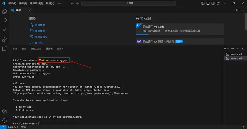Click the '$ cd my_app' terminal line
Screen dimensions: 247x129
(x=24, y=107)
